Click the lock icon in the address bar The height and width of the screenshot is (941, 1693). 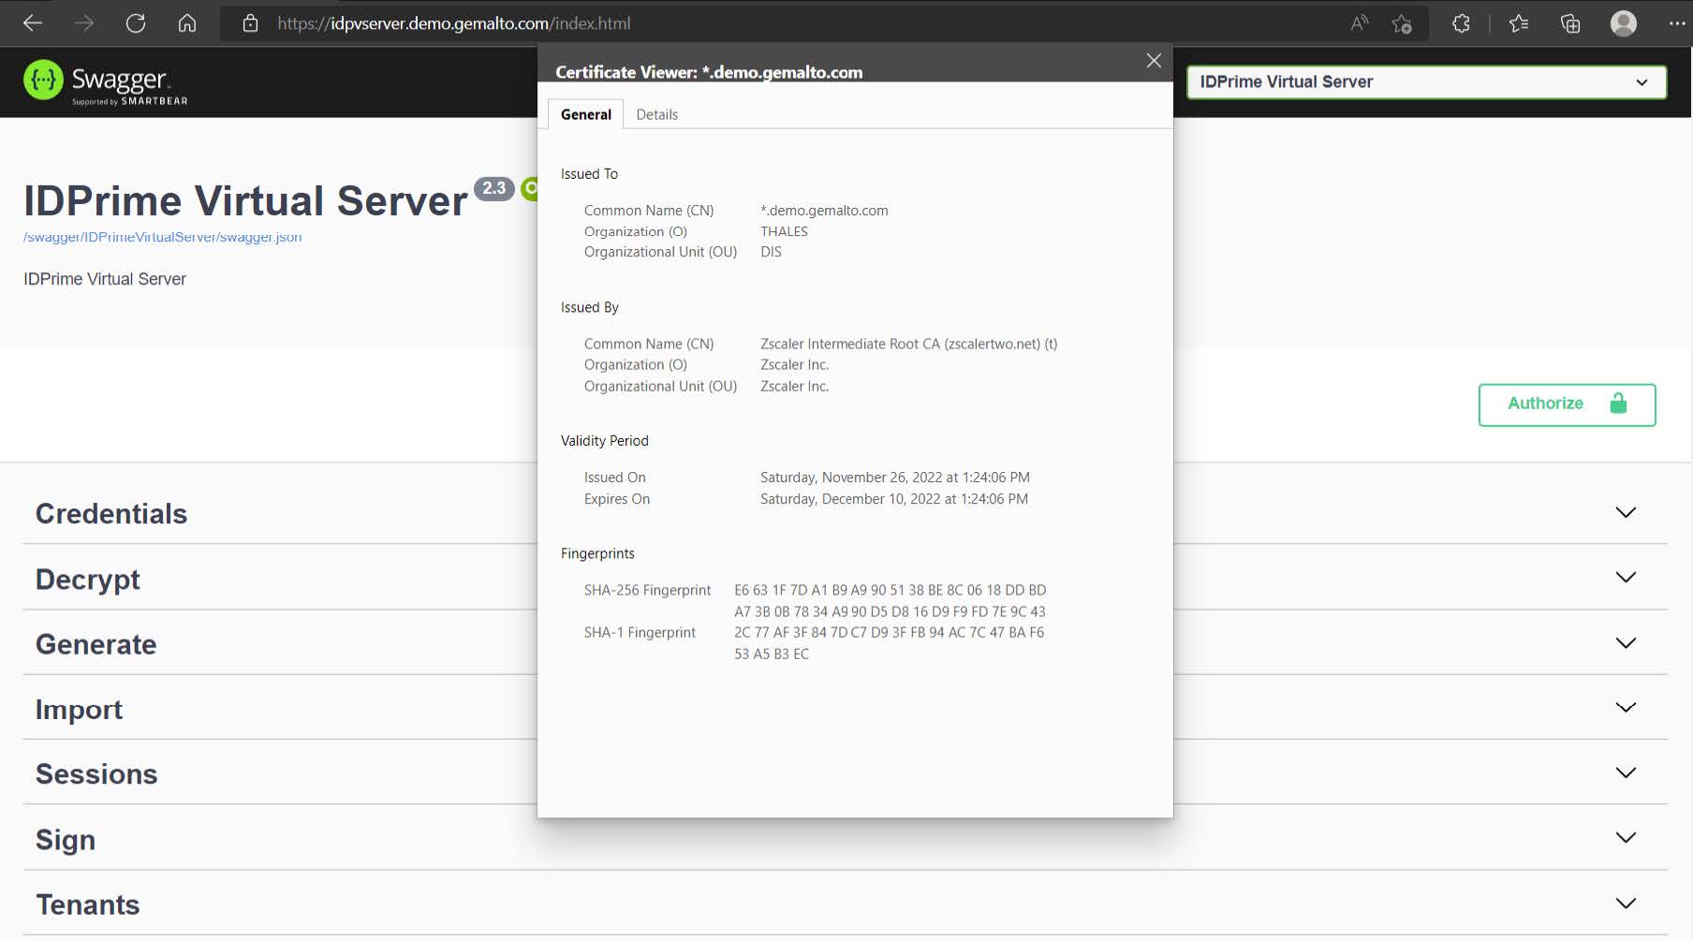(250, 23)
